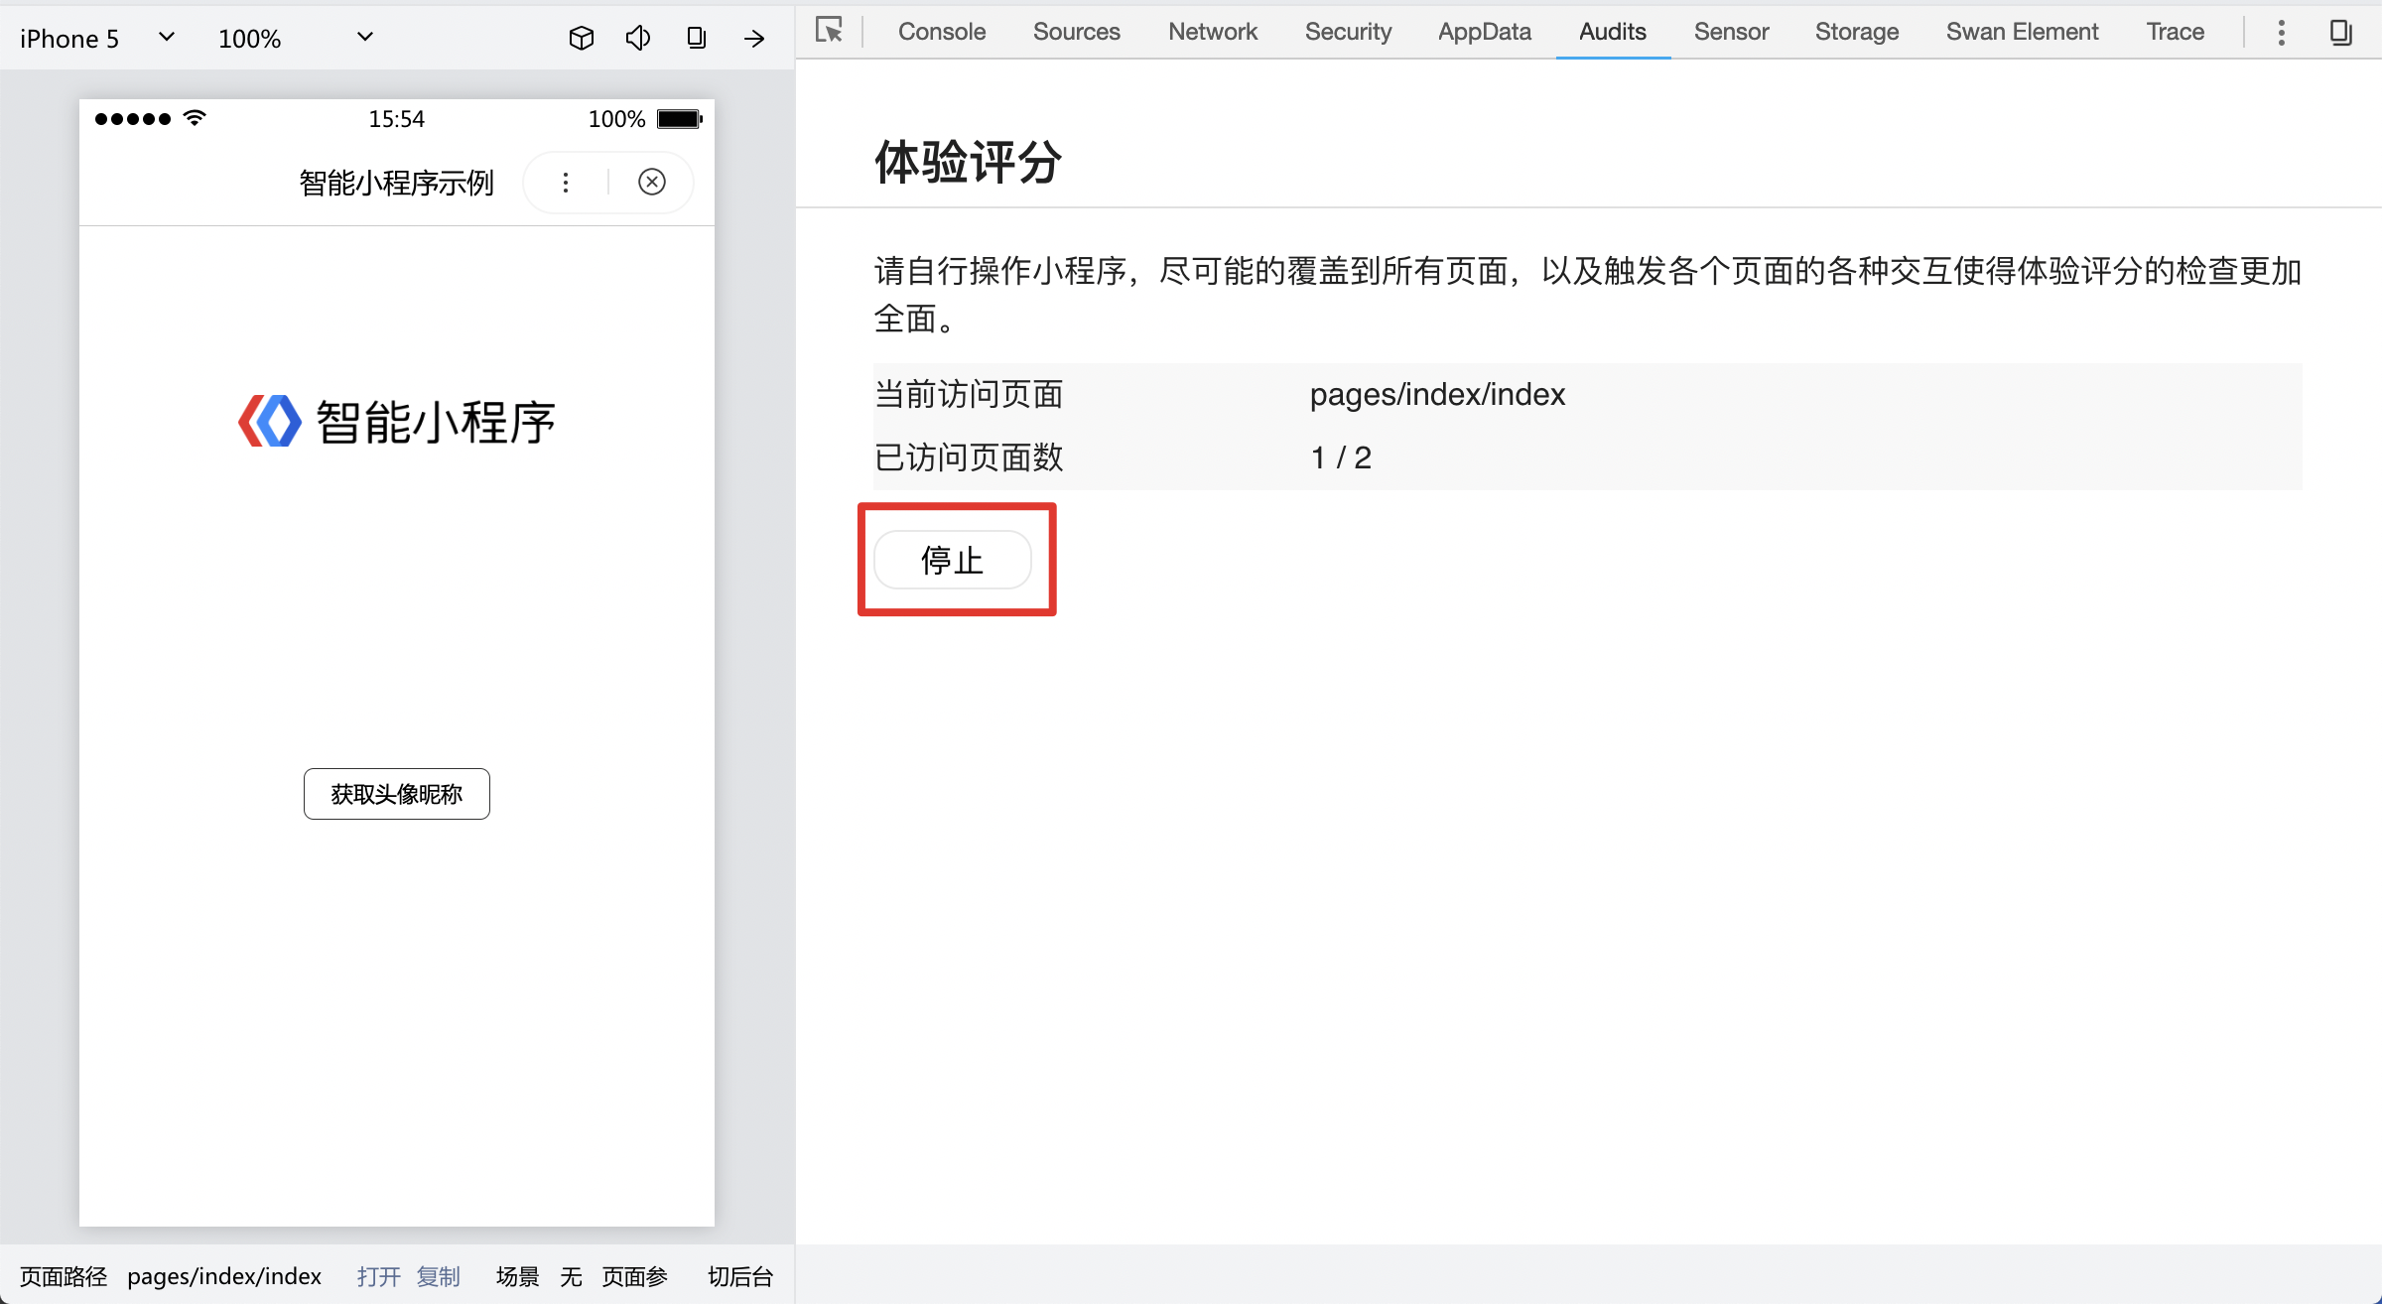Click the dock panel icon at top right

pos(2340,33)
